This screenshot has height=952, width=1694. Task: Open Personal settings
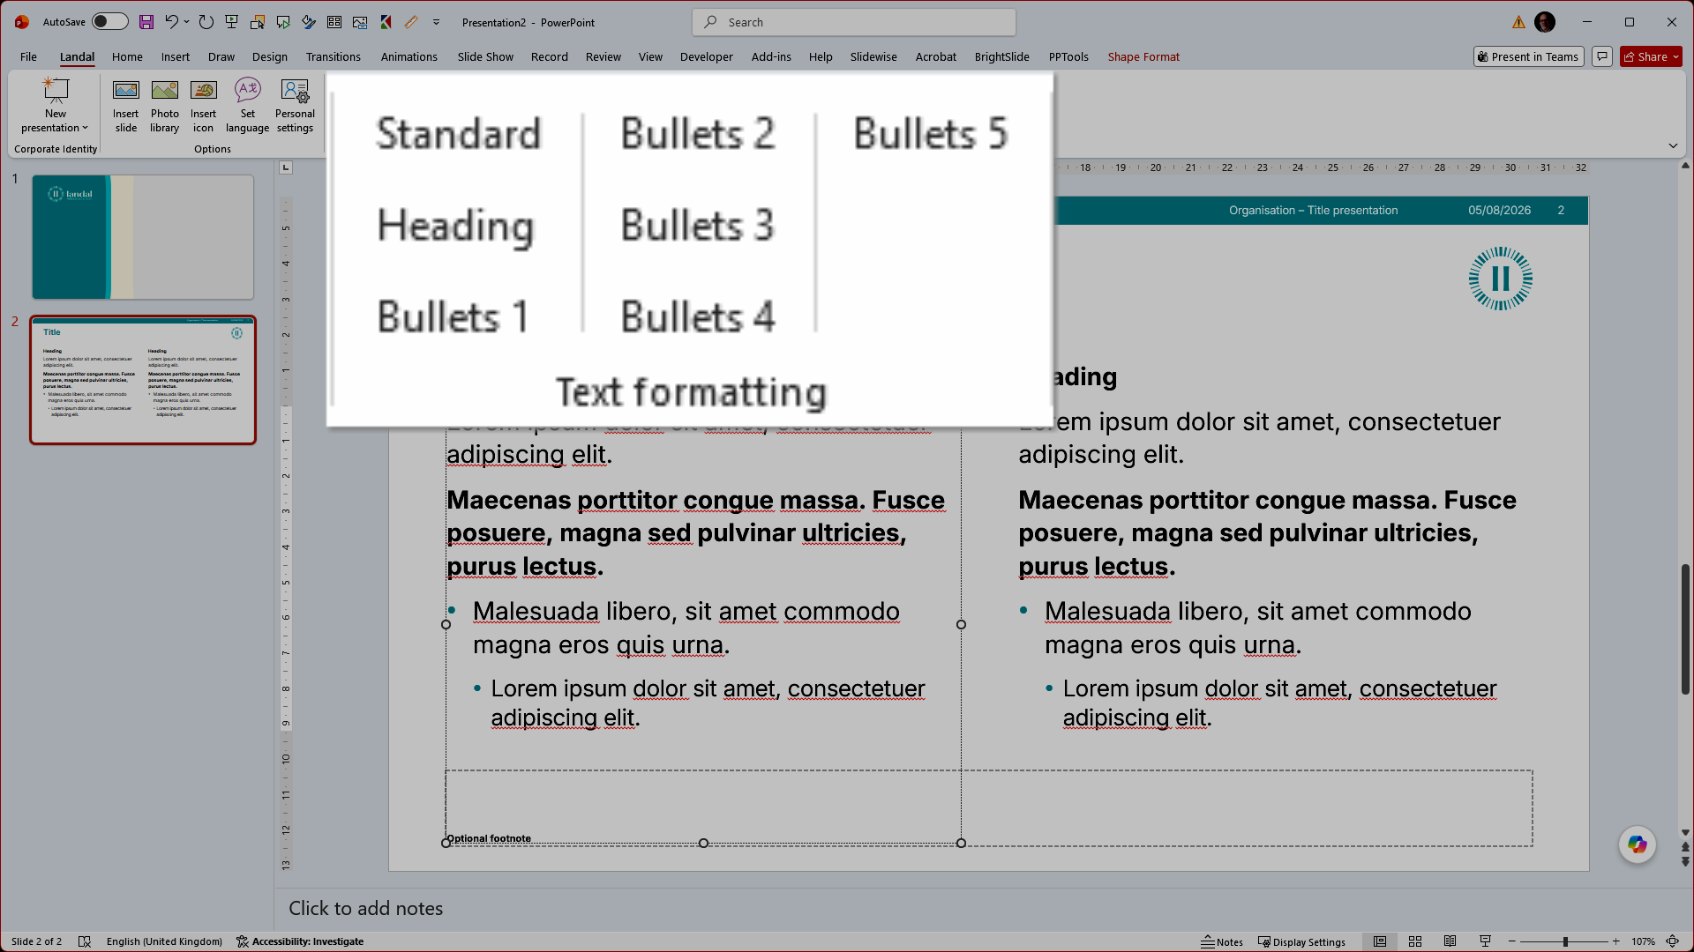pyautogui.click(x=295, y=106)
